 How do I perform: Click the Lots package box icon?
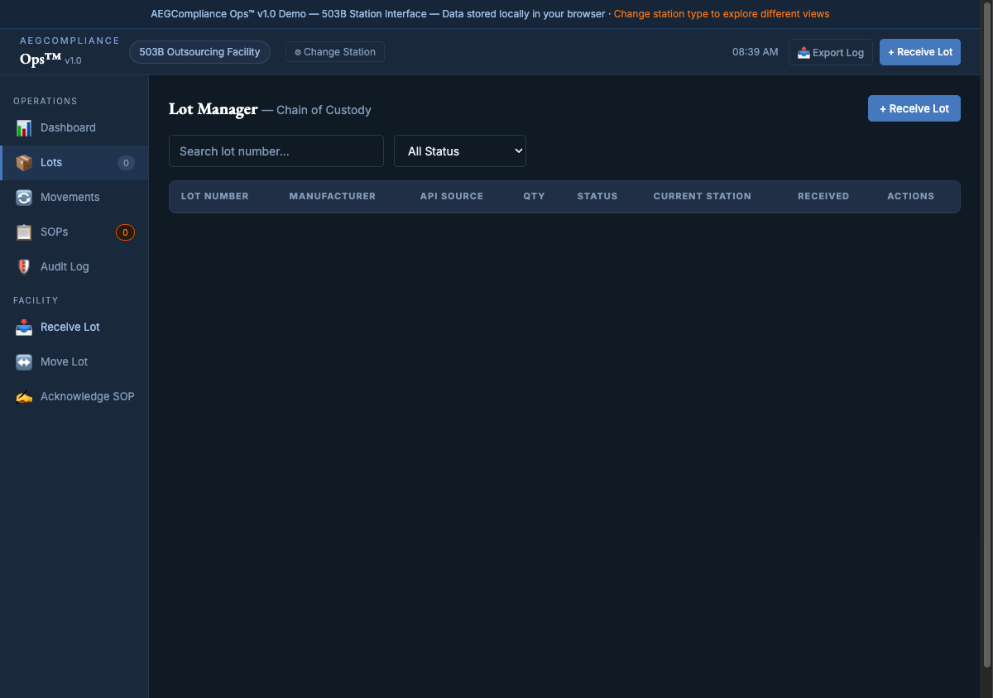[x=24, y=163]
